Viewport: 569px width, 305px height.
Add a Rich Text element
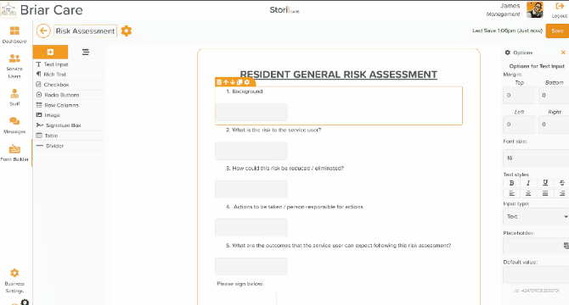69,75
